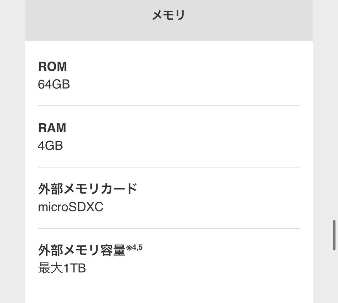The width and height of the screenshot is (338, 303).
Task: Click the 64GB ROM value
Action: coord(54,84)
